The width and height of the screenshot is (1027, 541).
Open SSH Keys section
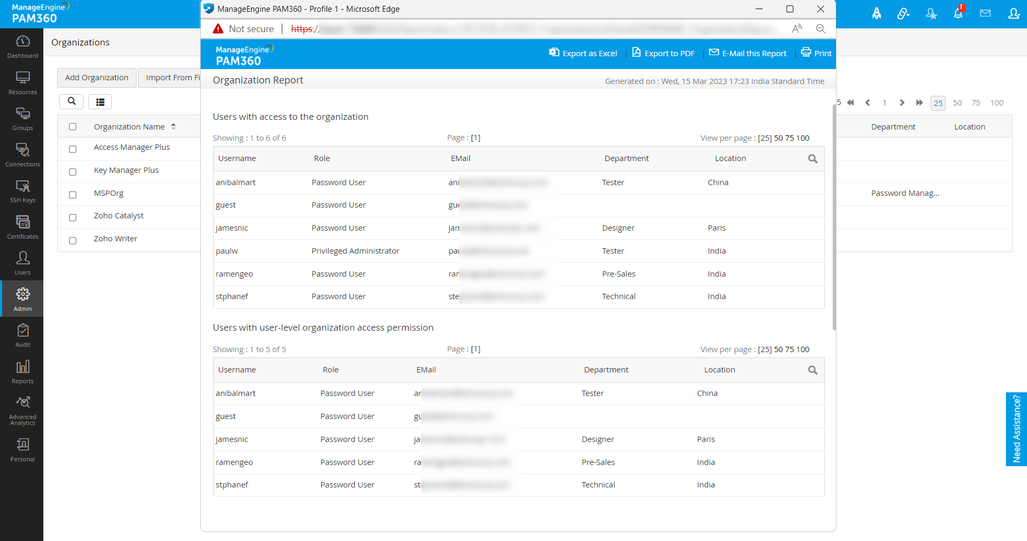click(22, 191)
